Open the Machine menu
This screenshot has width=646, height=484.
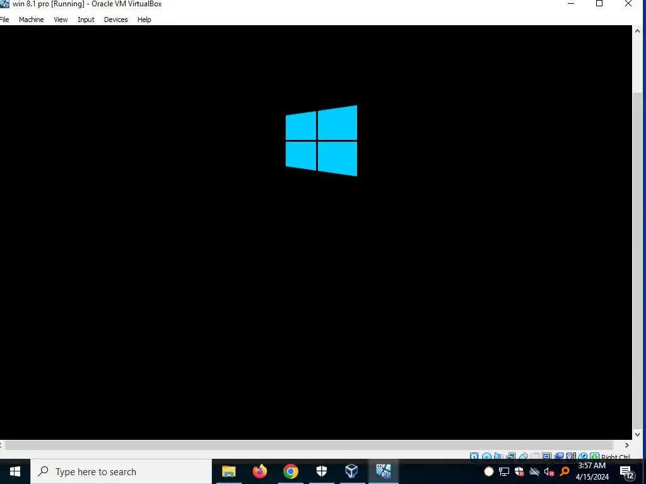coord(31,20)
